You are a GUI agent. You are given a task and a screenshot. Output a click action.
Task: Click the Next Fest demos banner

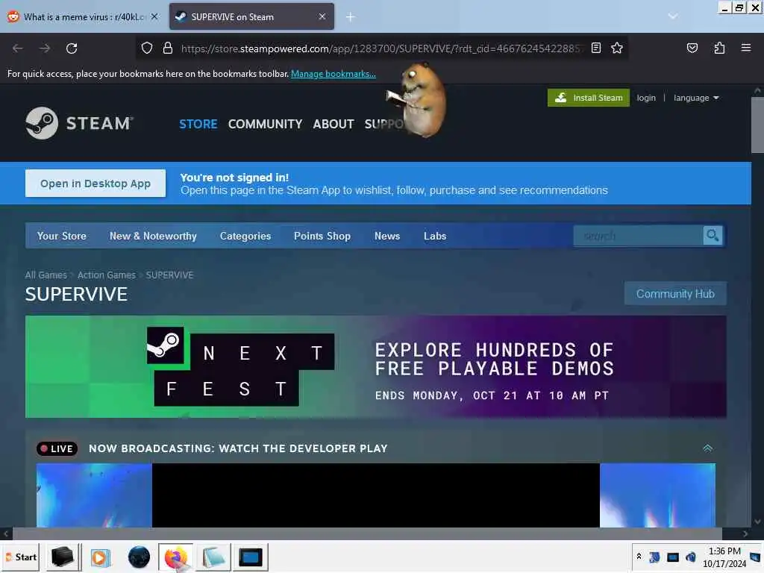coord(376,367)
